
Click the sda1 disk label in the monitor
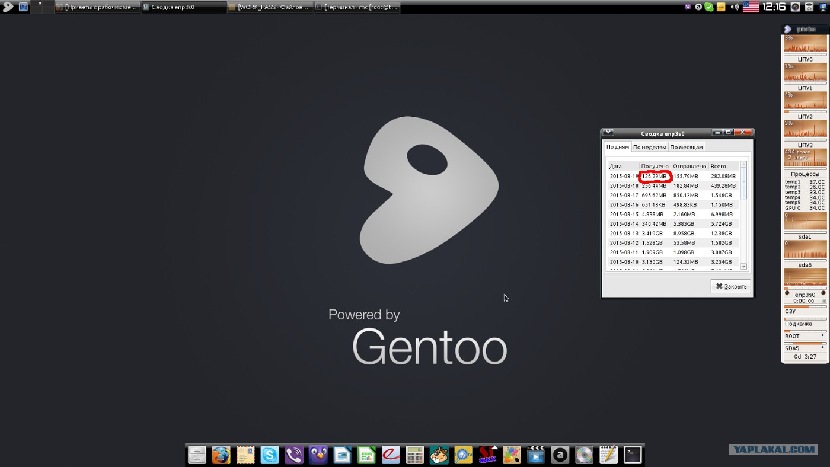pos(805,236)
